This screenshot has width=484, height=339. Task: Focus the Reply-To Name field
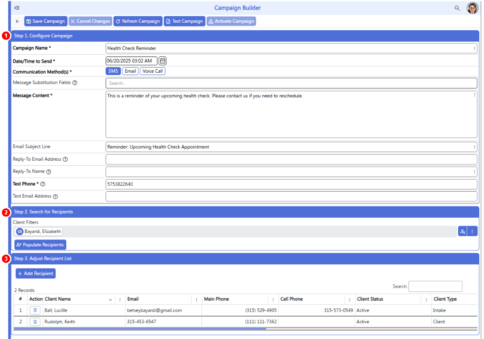(291, 172)
